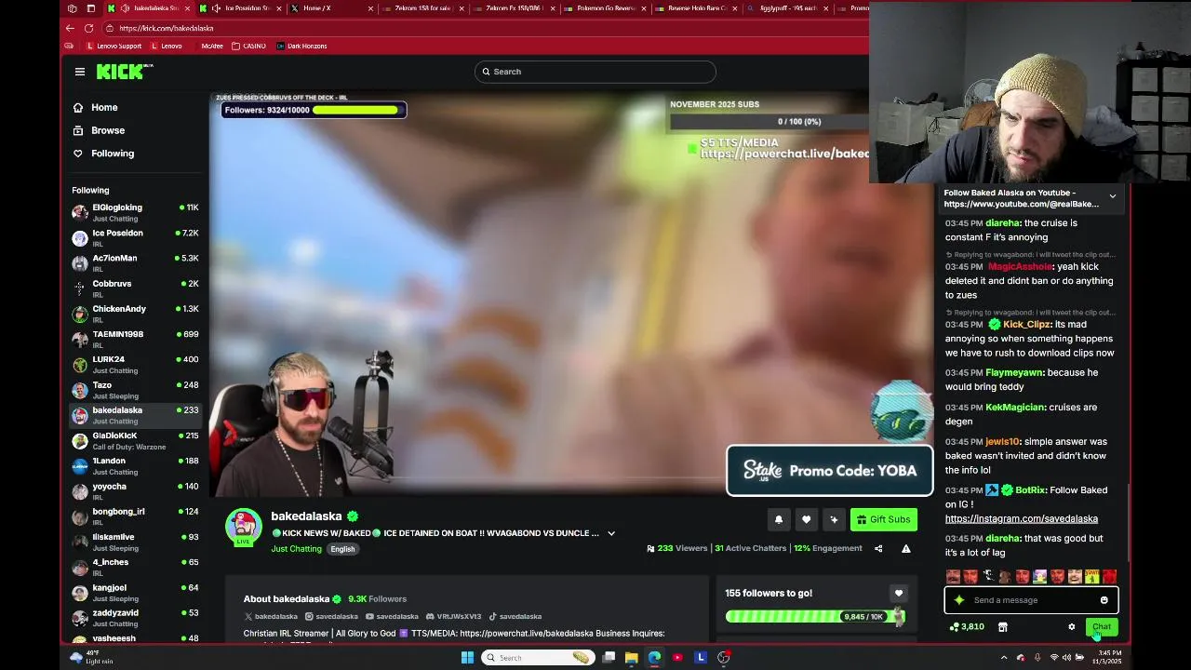
Task: Click the Stake Promo Code YOBA banner
Action: (830, 471)
